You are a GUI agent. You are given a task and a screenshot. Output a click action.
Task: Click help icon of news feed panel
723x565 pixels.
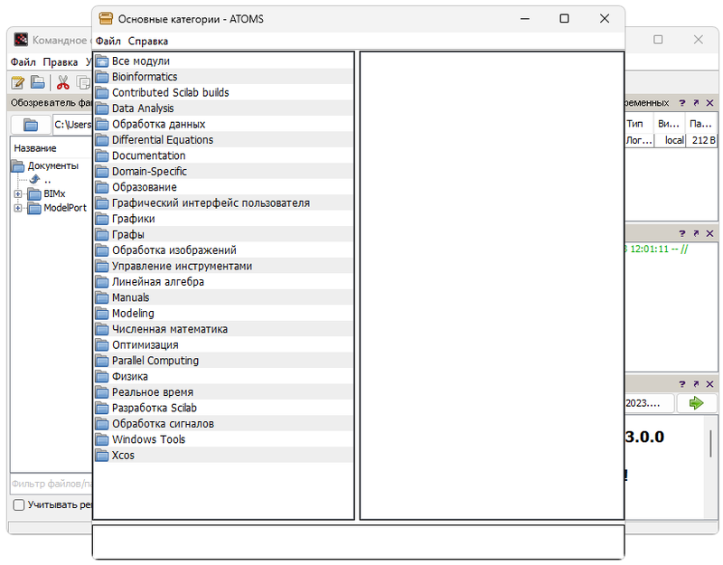[682, 383]
